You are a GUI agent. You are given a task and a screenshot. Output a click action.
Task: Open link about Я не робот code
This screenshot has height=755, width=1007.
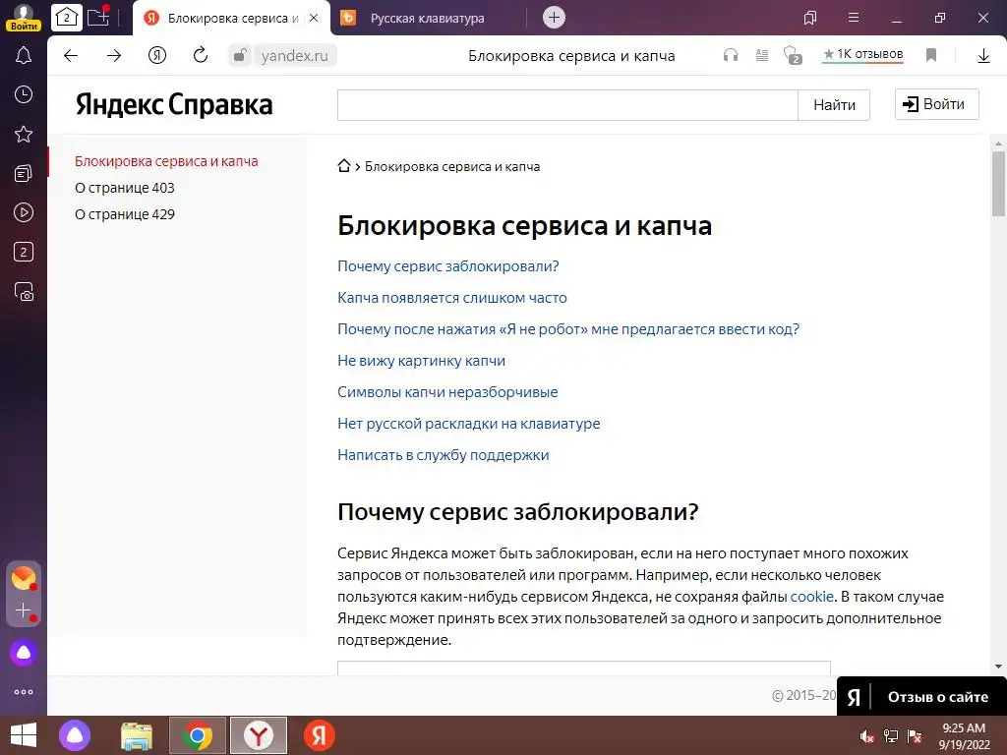tap(568, 328)
